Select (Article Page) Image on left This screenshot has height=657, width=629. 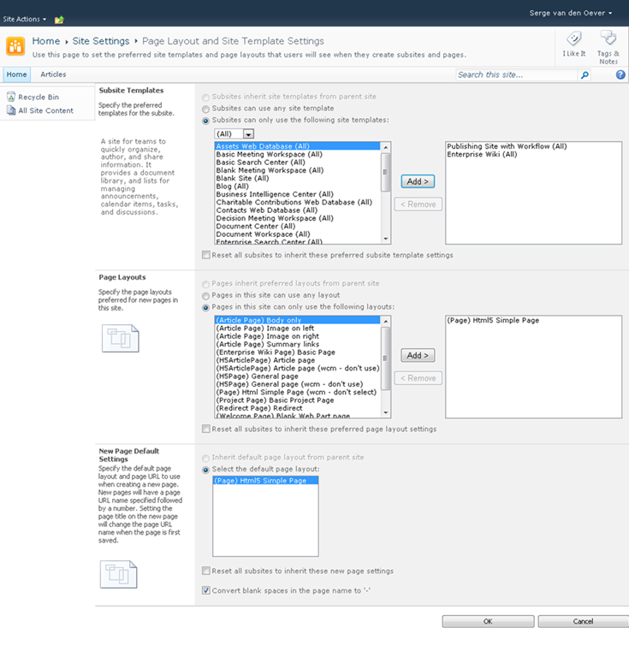[297, 328]
